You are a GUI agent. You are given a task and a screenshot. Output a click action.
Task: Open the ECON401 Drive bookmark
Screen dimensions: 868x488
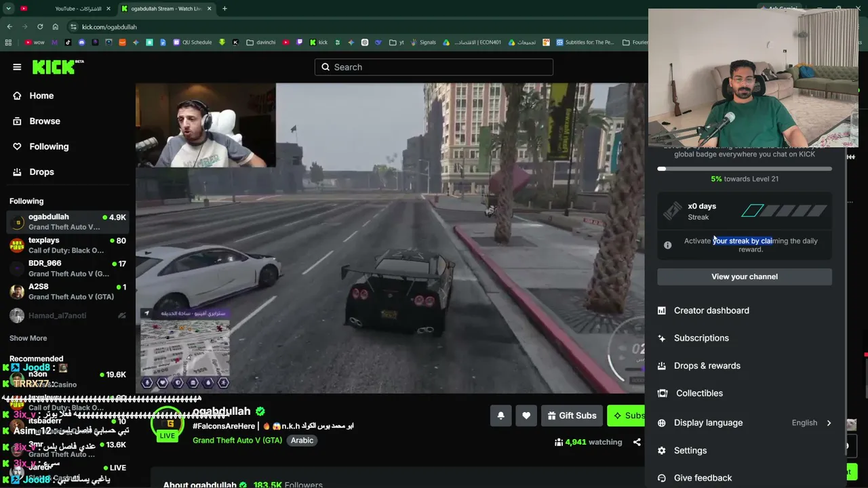472,42
